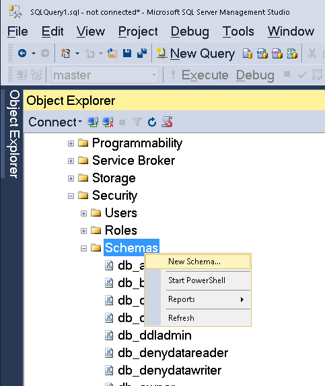Click the Refresh icon in Object Explorer toolbar
This screenshot has width=325, height=386.
(x=152, y=122)
